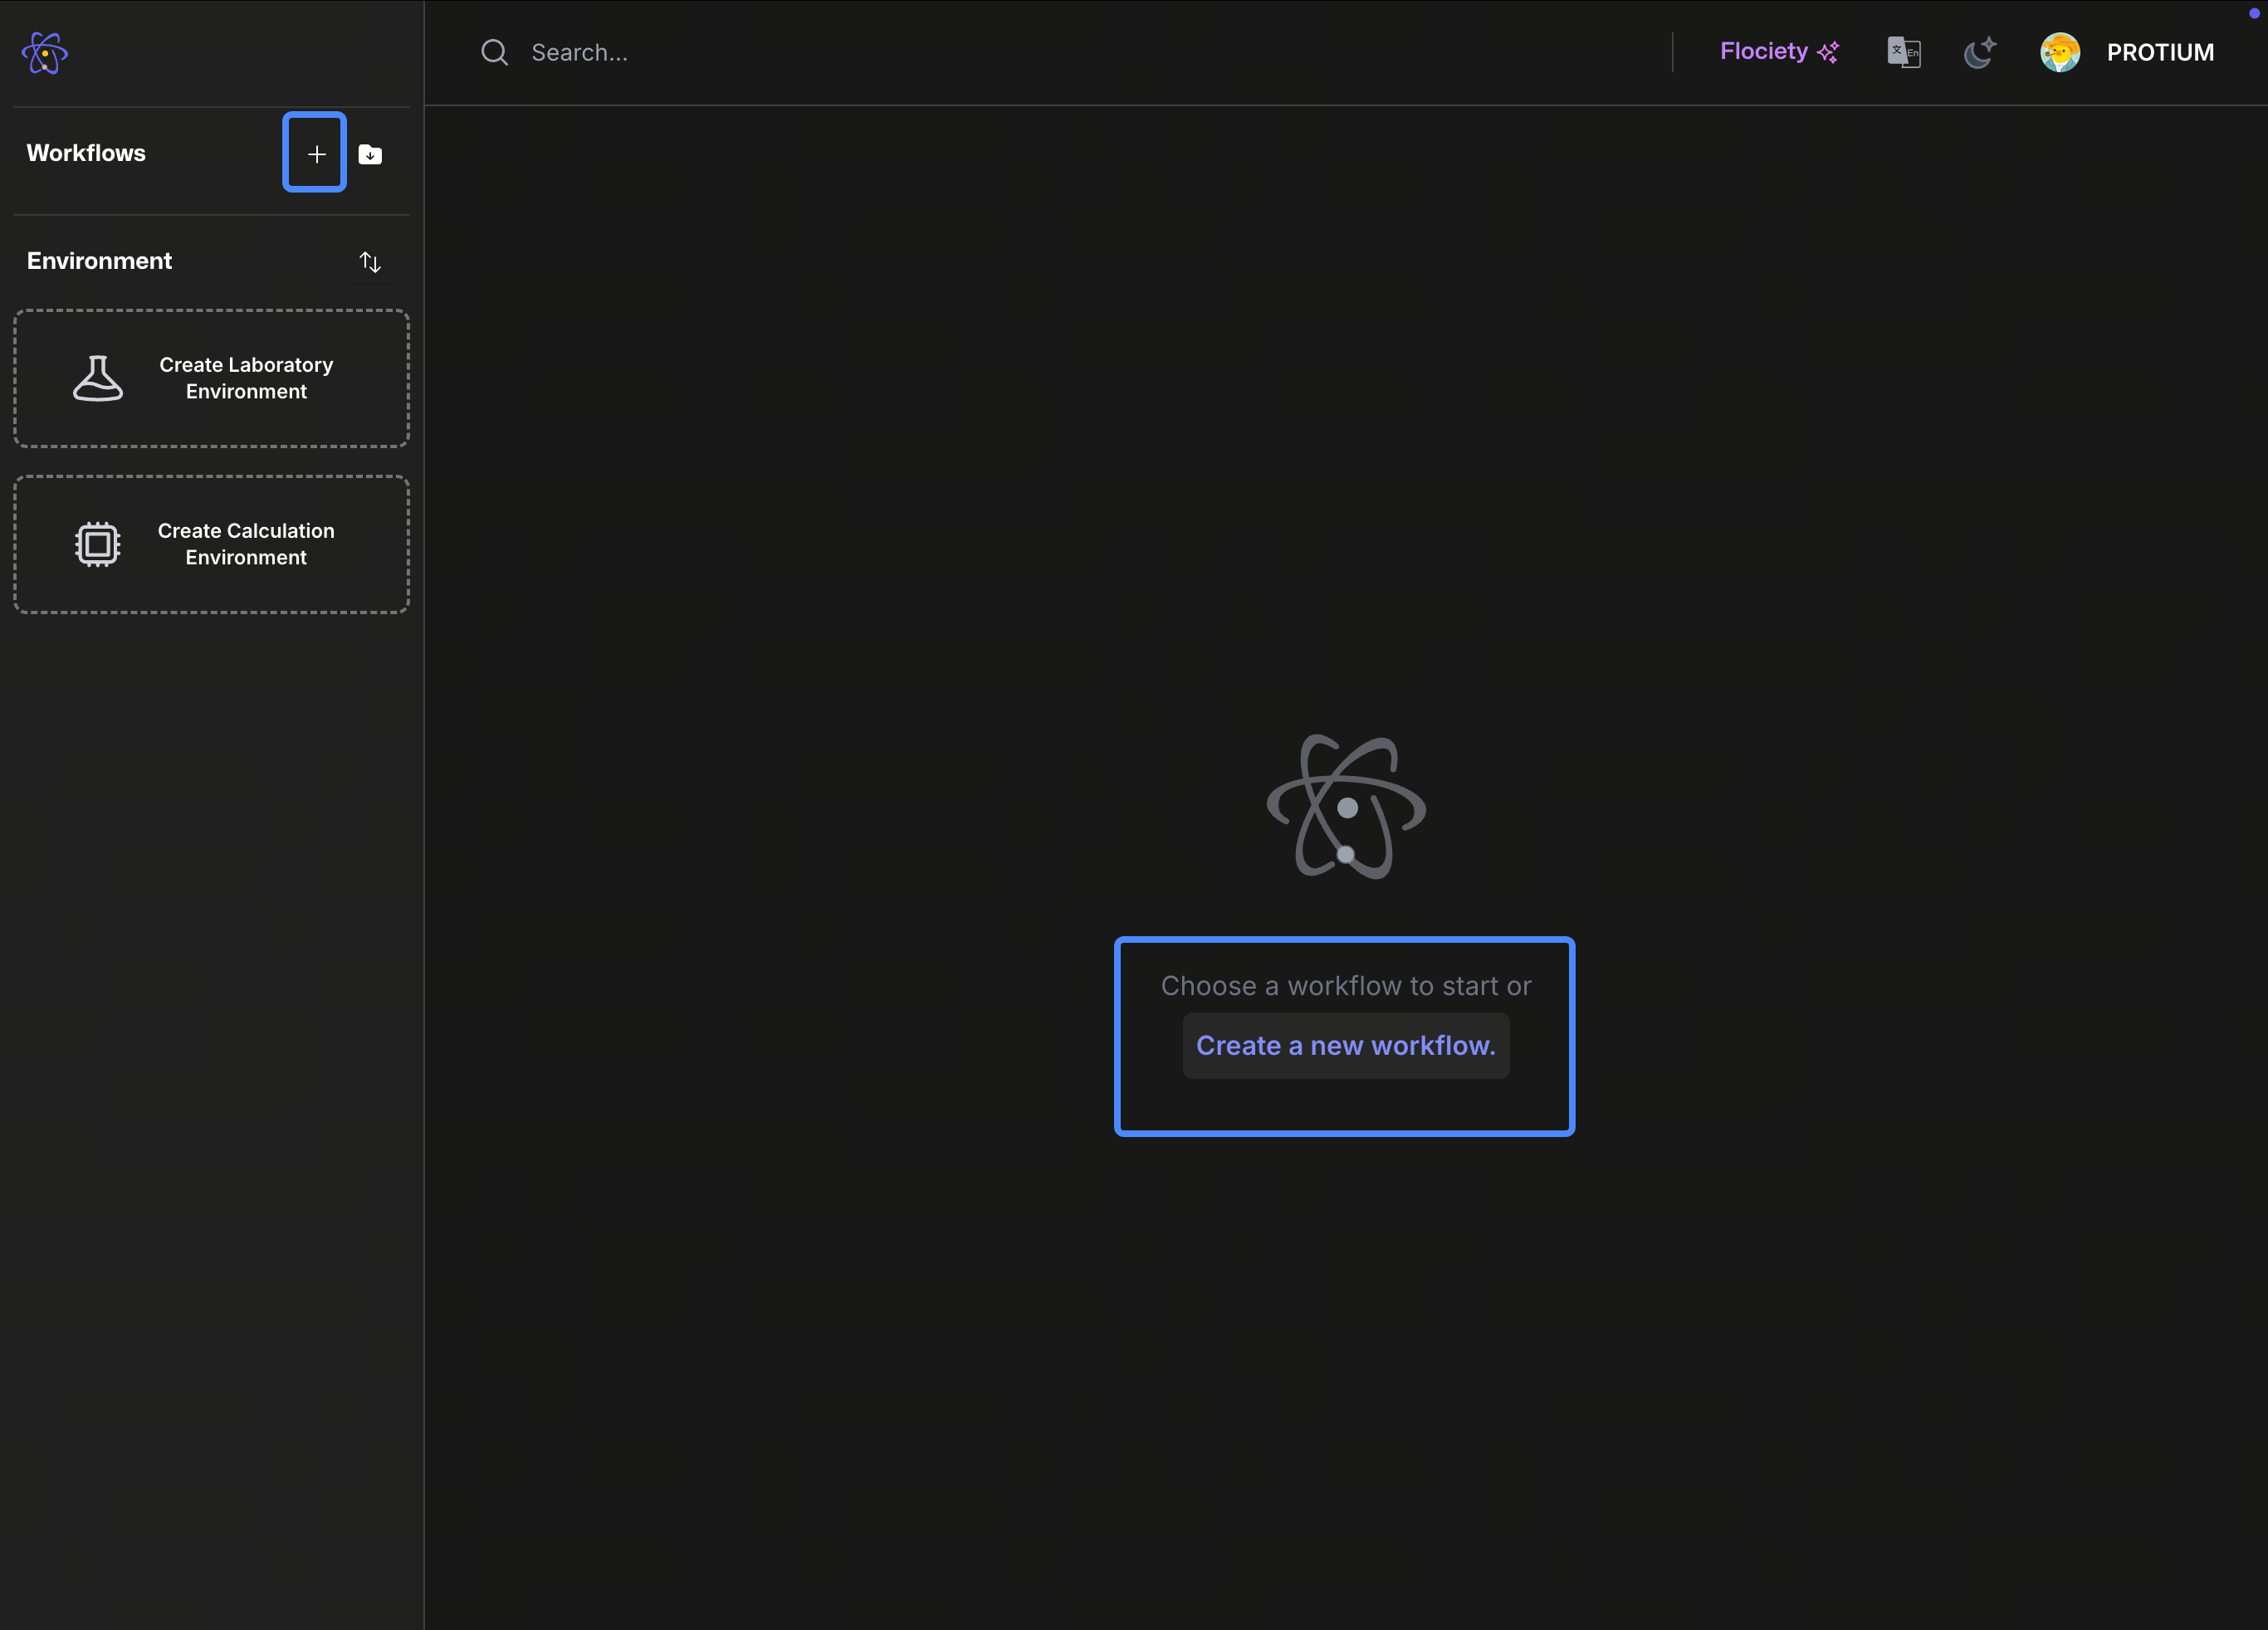The height and width of the screenshot is (1630, 2268).
Task: Click Create a new workflow link
Action: coord(1345,1045)
